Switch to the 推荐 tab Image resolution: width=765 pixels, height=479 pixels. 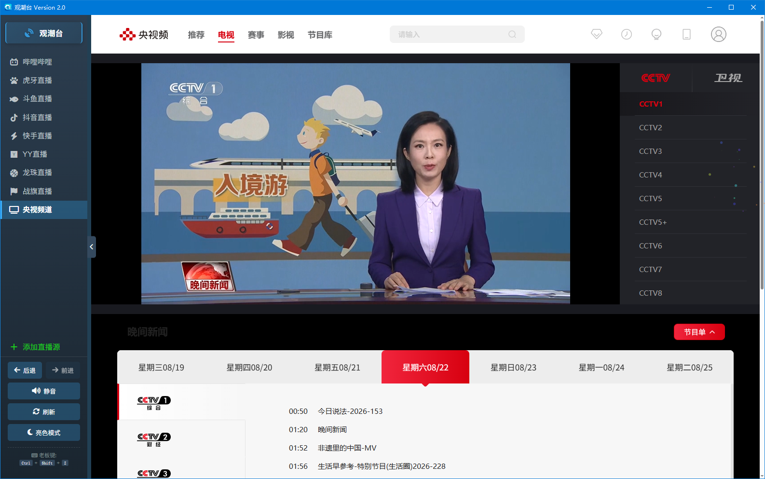tap(196, 35)
